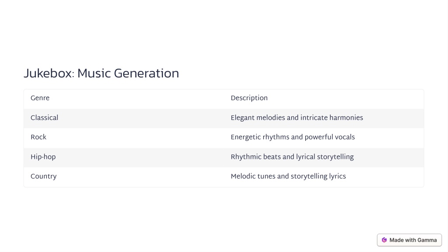This screenshot has width=448, height=252.
Task: Click the word Music in the heading
Action: tap(94, 73)
